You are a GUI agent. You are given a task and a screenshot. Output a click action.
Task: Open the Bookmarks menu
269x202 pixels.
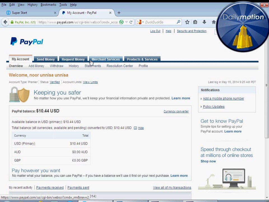click(48, 5)
